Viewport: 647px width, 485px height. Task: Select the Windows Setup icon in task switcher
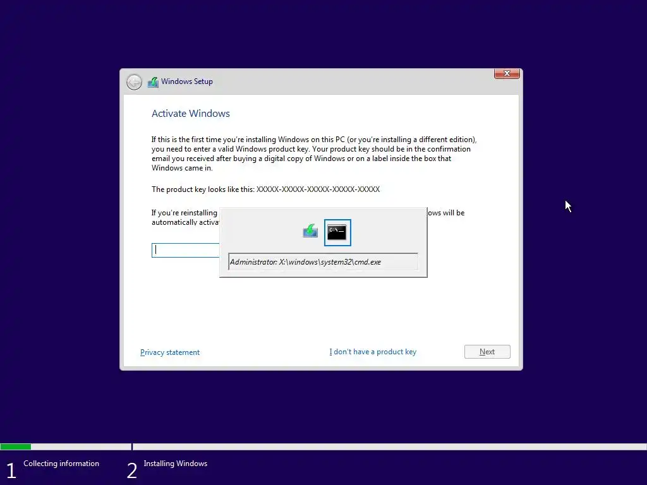pos(310,231)
